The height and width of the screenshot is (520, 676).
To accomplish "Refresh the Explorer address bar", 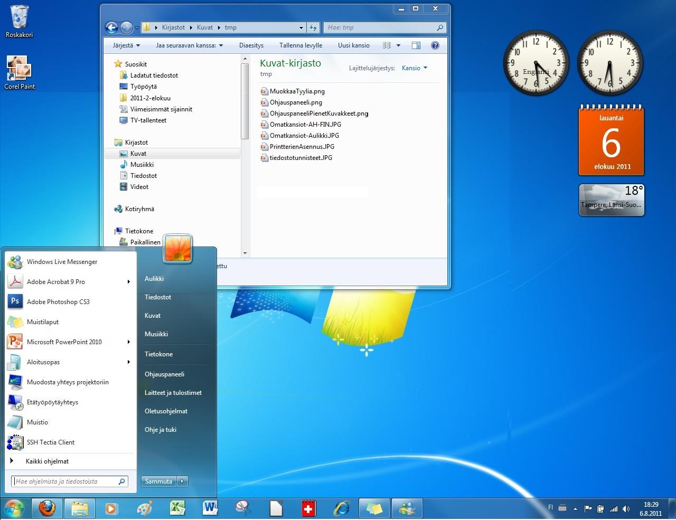I will click(x=313, y=27).
